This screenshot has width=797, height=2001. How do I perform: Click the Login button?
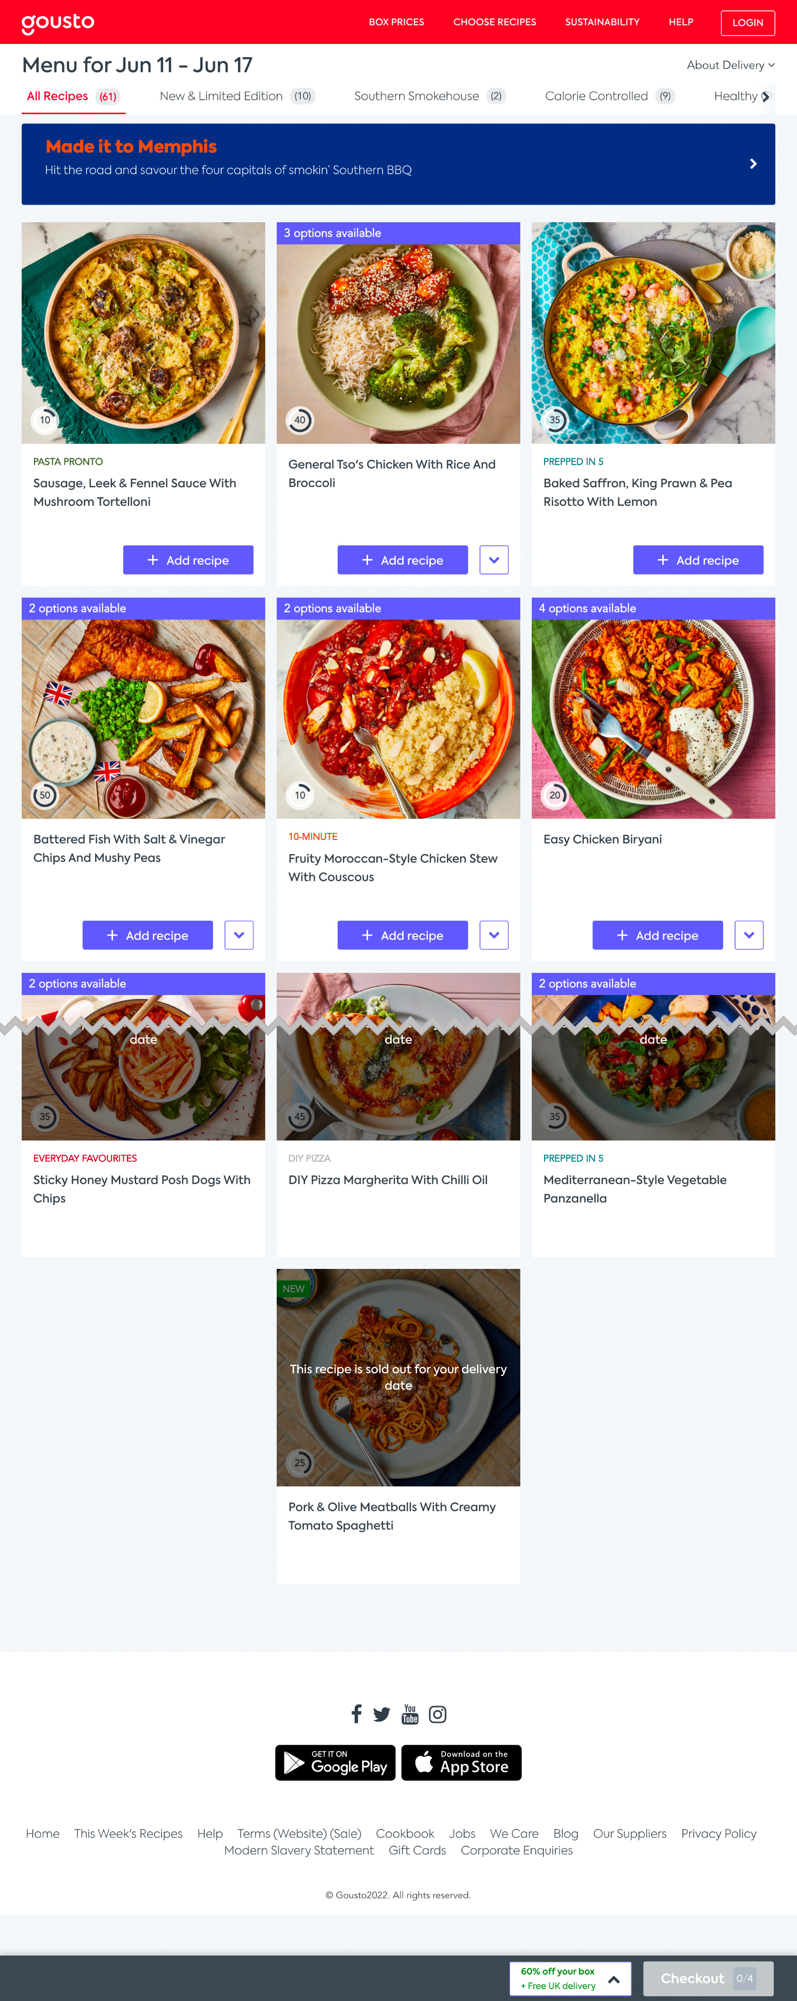pyautogui.click(x=747, y=23)
